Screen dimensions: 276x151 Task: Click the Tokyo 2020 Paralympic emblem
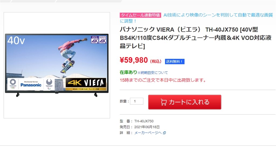[x=49, y=84]
